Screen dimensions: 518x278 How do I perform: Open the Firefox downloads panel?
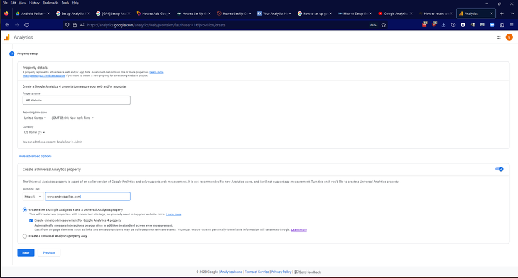coord(444,24)
